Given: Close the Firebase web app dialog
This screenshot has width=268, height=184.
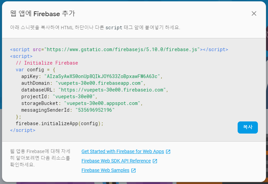Looking at the screenshot, I should pyautogui.click(x=254, y=13).
